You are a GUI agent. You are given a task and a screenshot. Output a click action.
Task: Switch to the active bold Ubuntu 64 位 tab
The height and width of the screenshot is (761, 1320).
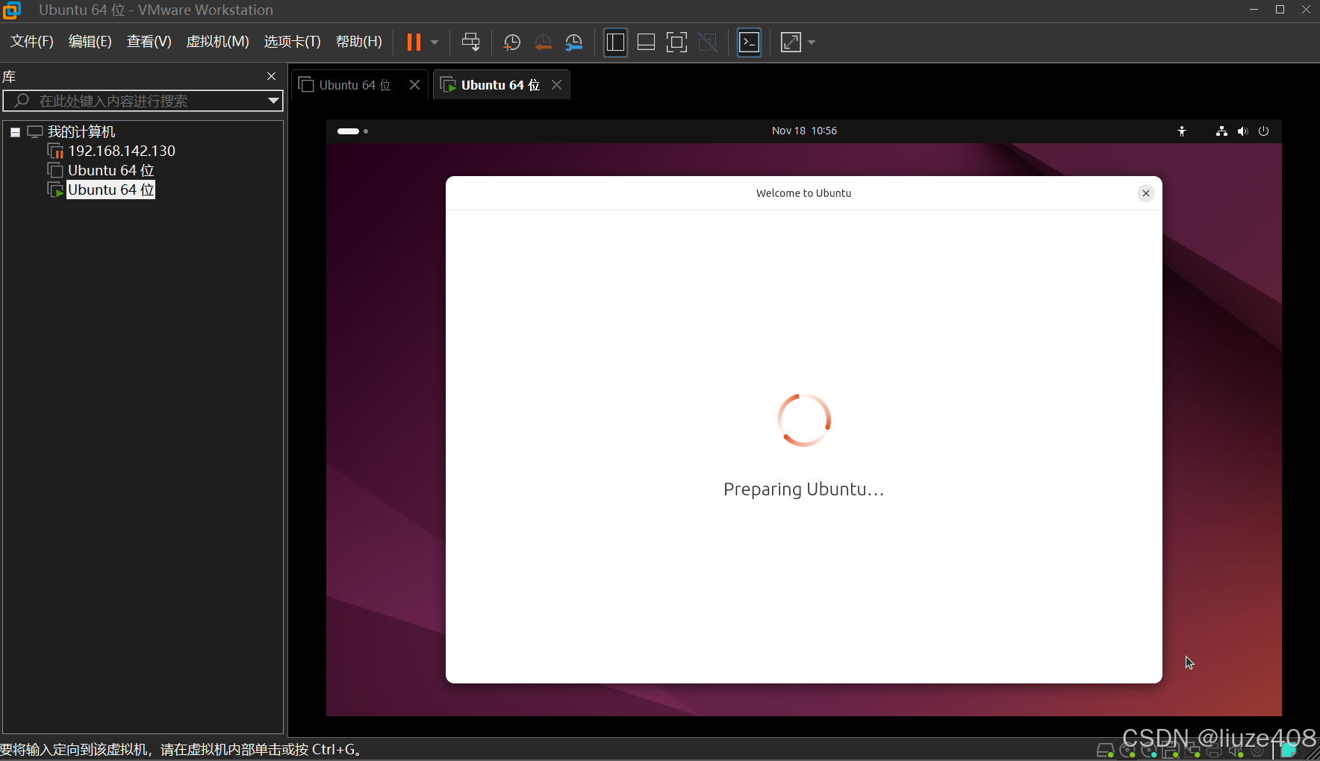[500, 85]
